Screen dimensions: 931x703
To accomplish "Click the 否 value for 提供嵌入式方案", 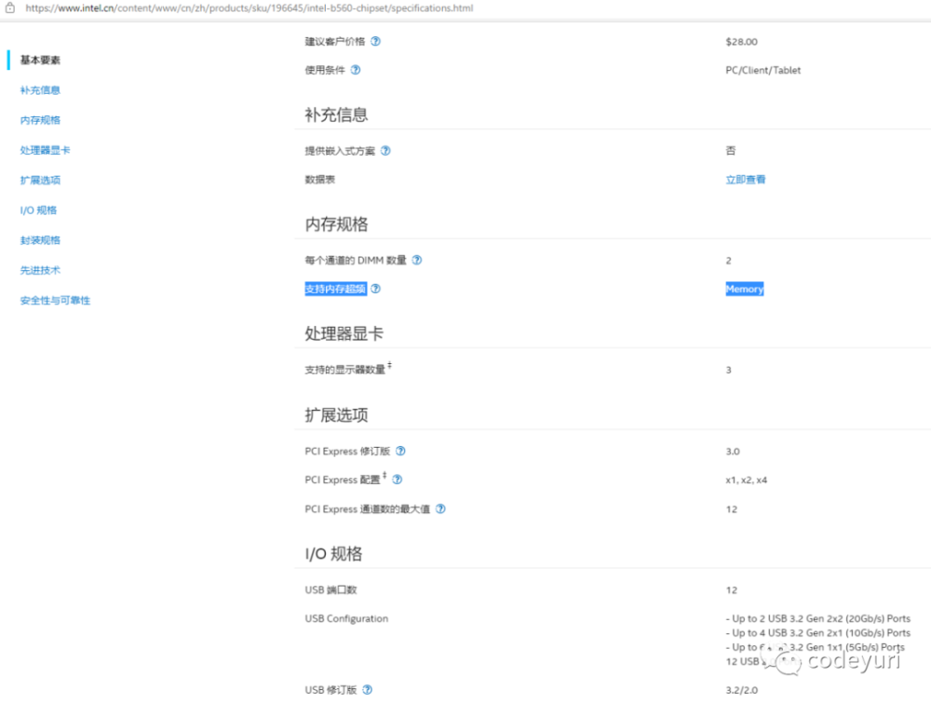I will pyautogui.click(x=731, y=151).
